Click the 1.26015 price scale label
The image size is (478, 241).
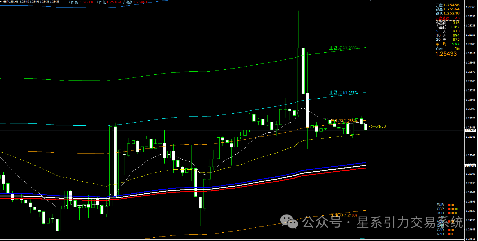coord(470,53)
